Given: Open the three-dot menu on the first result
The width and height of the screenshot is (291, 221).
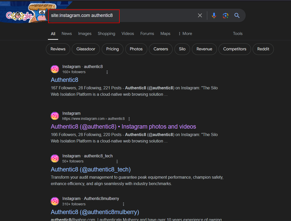Looking at the screenshot, I should tap(107, 72).
